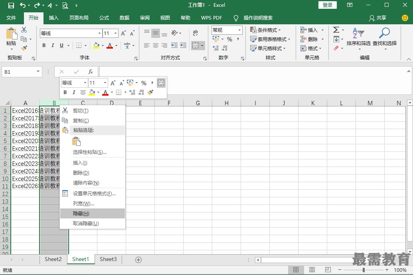Image resolution: width=413 pixels, height=275 pixels.
Task: Click the Wrap Text icon in alignment group
Action: (x=196, y=33)
